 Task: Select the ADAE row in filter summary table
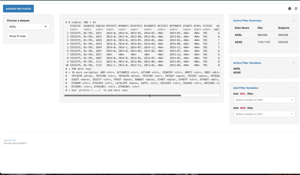(264, 42)
